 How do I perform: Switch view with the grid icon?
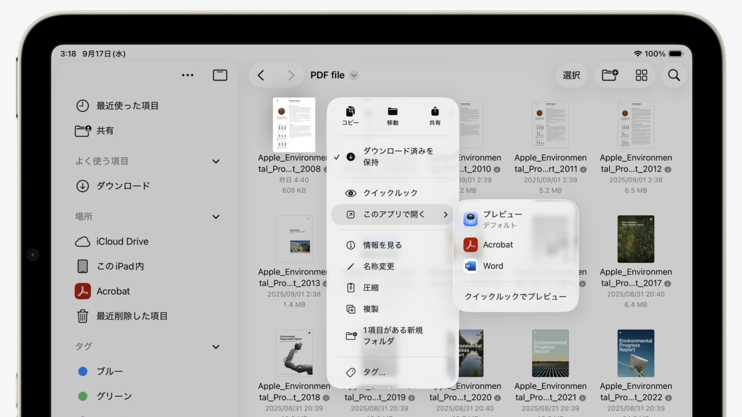click(x=641, y=75)
